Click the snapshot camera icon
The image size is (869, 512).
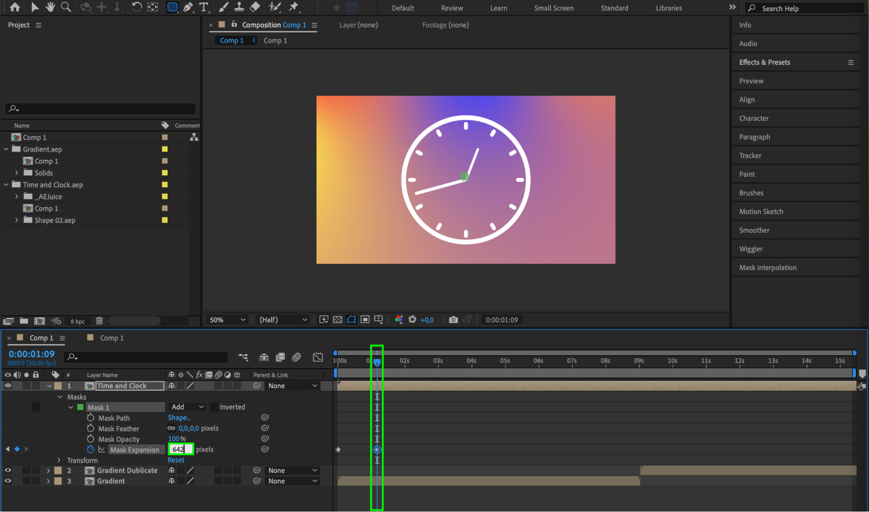click(x=453, y=320)
